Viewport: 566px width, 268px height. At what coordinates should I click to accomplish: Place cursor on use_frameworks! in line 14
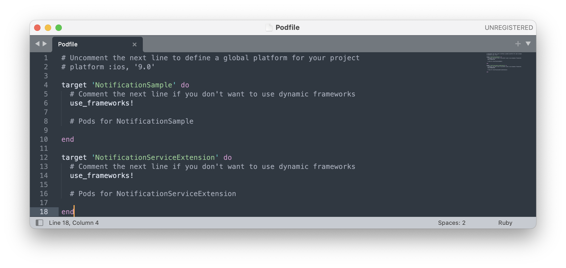click(102, 176)
